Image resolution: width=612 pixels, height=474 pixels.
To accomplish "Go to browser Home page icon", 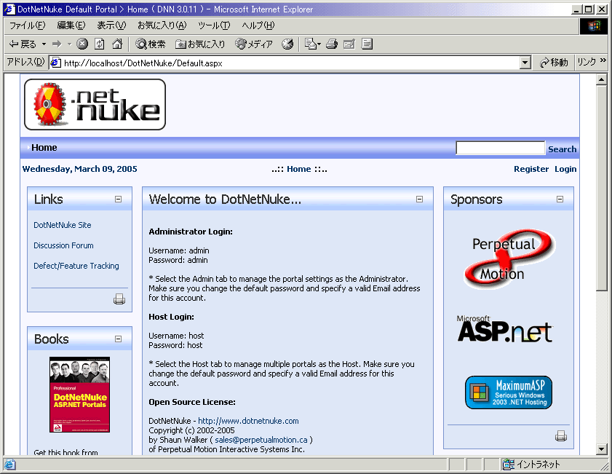I will pyautogui.click(x=117, y=44).
